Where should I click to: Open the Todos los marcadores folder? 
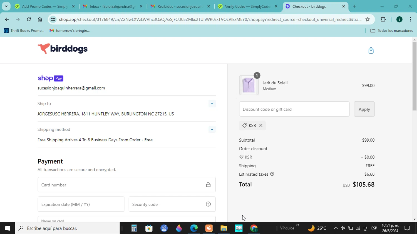pyautogui.click(x=392, y=31)
